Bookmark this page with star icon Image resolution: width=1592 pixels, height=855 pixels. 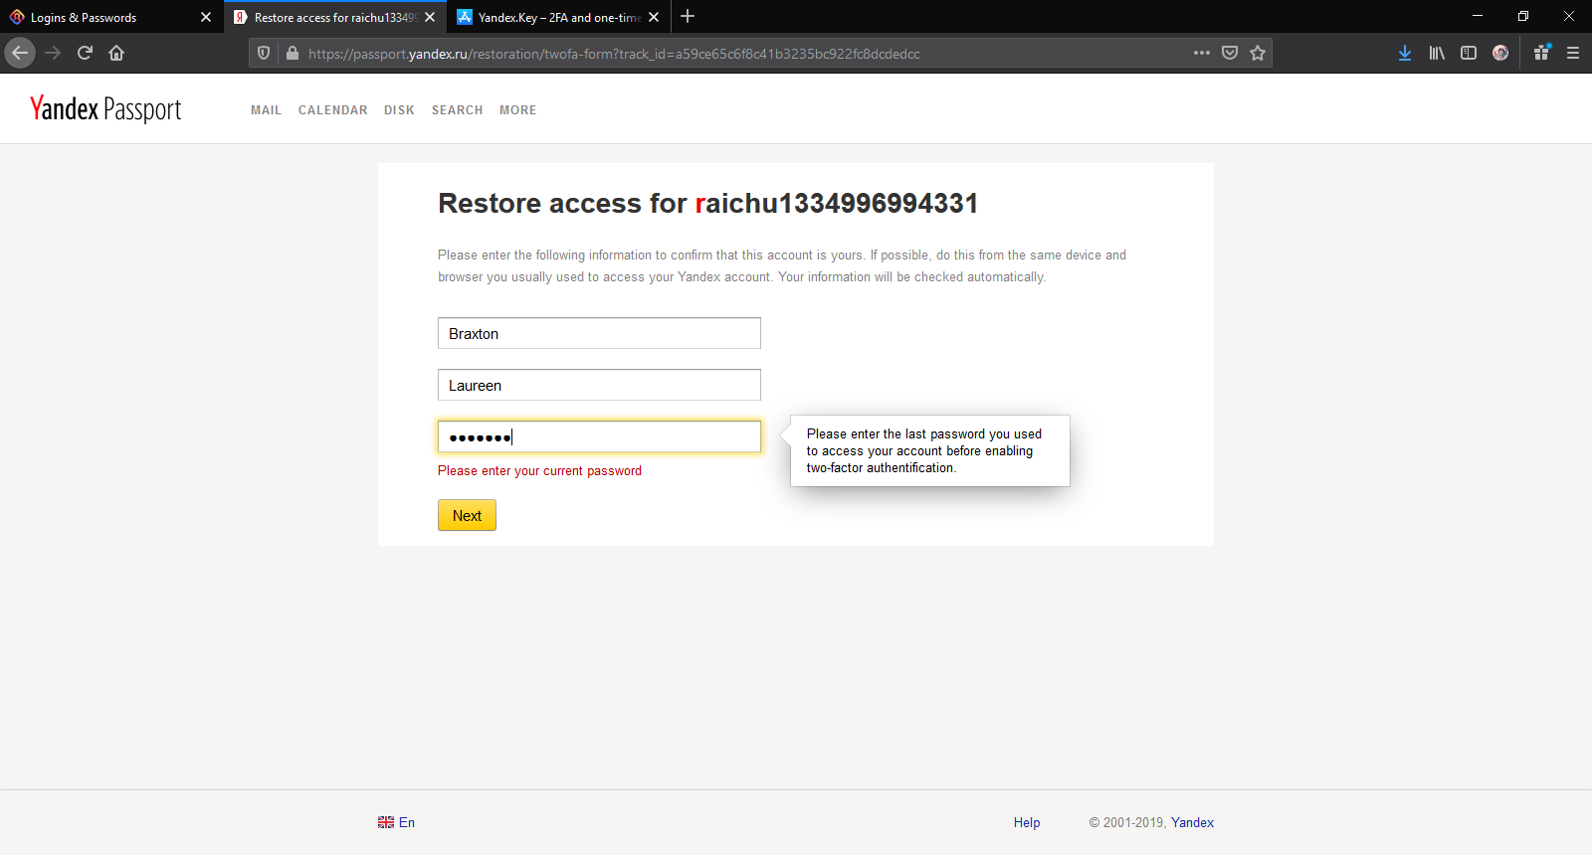[1258, 53]
